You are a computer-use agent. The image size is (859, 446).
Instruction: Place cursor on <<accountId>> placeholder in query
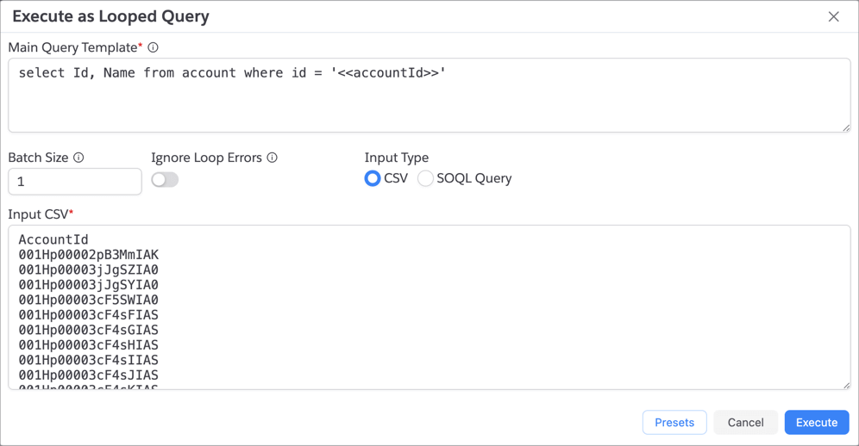click(x=388, y=73)
